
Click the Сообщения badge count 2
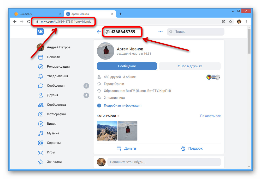click(86, 86)
